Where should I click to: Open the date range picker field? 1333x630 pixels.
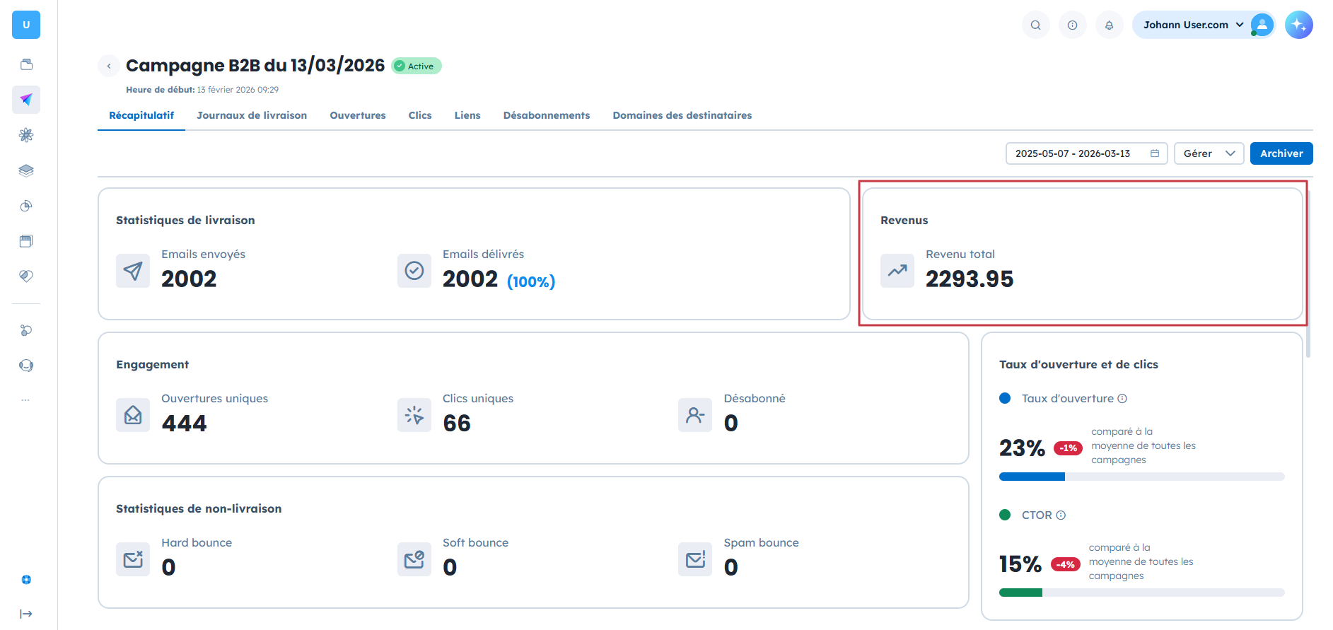(x=1086, y=153)
